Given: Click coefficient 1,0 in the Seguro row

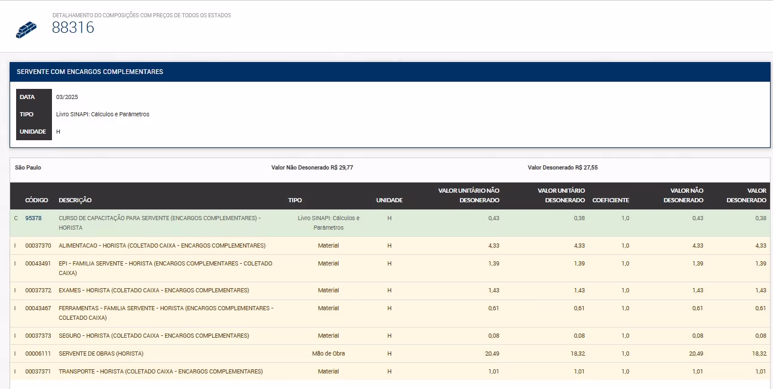Looking at the screenshot, I should 625,336.
